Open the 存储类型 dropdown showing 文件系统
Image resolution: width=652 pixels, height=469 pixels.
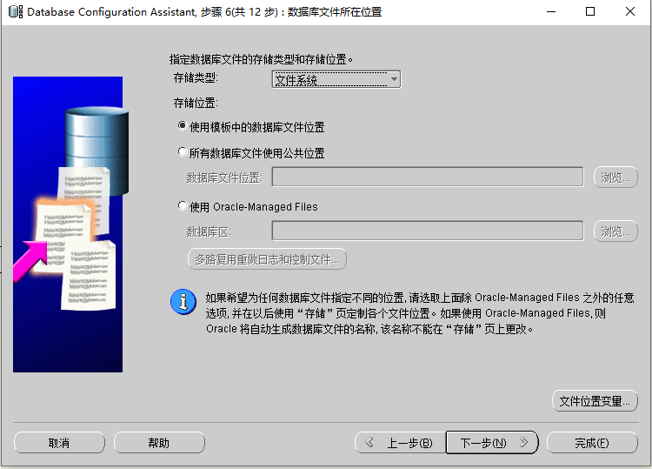click(x=336, y=79)
